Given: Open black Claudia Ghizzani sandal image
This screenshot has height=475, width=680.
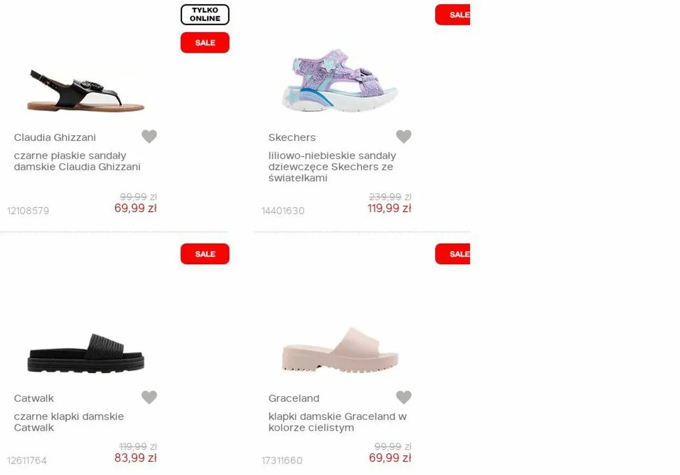Looking at the screenshot, I should [86, 91].
